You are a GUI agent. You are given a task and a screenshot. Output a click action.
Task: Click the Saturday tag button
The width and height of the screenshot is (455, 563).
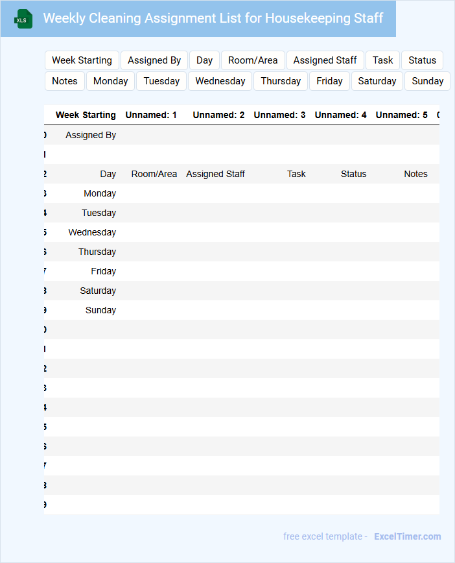[x=377, y=81]
